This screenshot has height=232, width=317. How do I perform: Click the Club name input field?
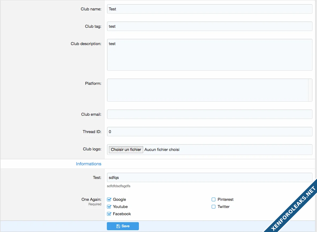(209, 9)
